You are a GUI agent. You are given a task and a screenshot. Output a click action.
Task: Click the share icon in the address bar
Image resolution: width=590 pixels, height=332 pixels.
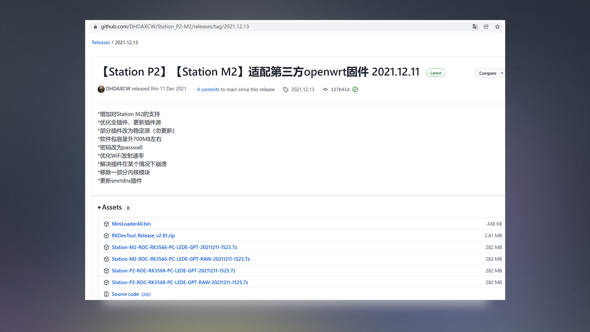tap(486, 27)
